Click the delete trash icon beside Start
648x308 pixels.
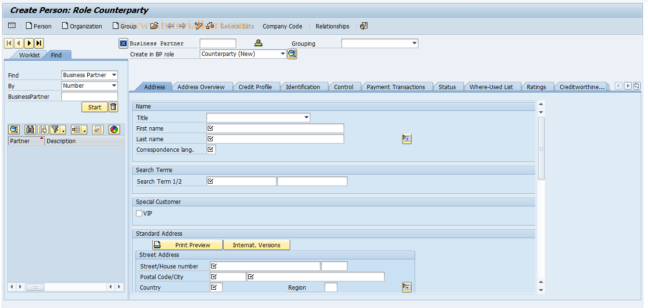click(x=113, y=107)
